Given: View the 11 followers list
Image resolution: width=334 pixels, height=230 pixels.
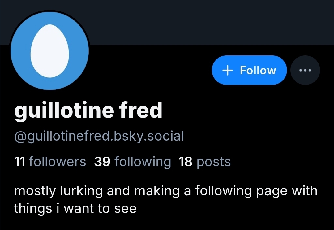Looking at the screenshot, I should coord(50,162).
